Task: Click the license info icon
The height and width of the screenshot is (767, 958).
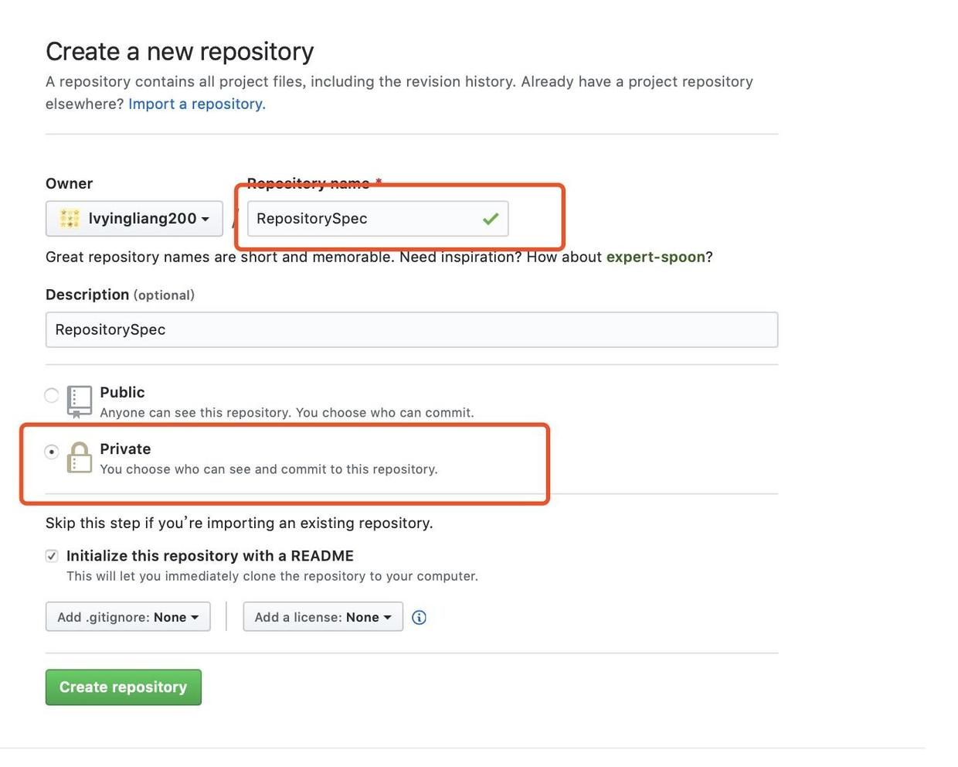Action: coord(419,617)
